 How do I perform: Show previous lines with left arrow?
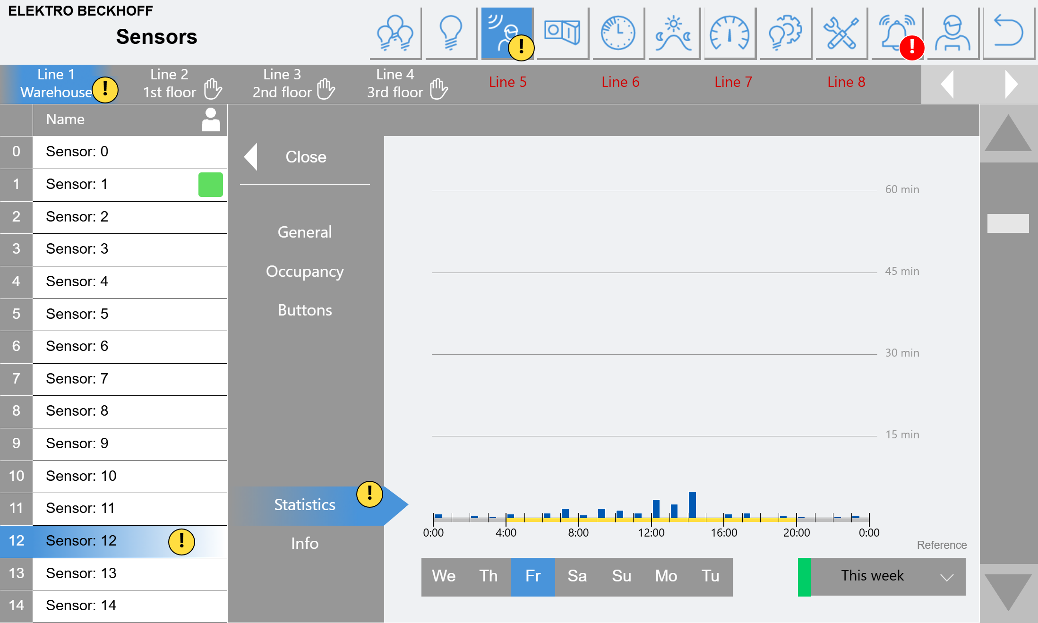coord(947,84)
